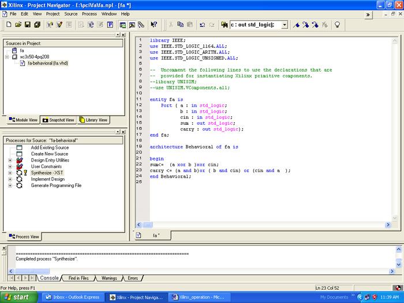Image resolution: width=404 pixels, height=303 pixels.
Task: Switch to Errors tab
Action: pyautogui.click(x=133, y=278)
